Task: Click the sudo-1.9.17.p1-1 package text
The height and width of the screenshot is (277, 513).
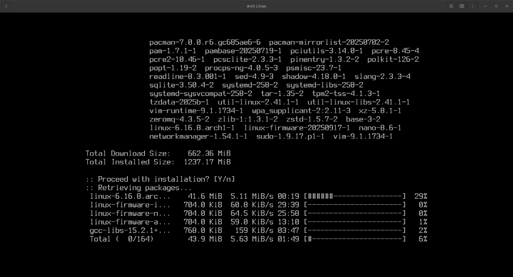Action: [290, 136]
